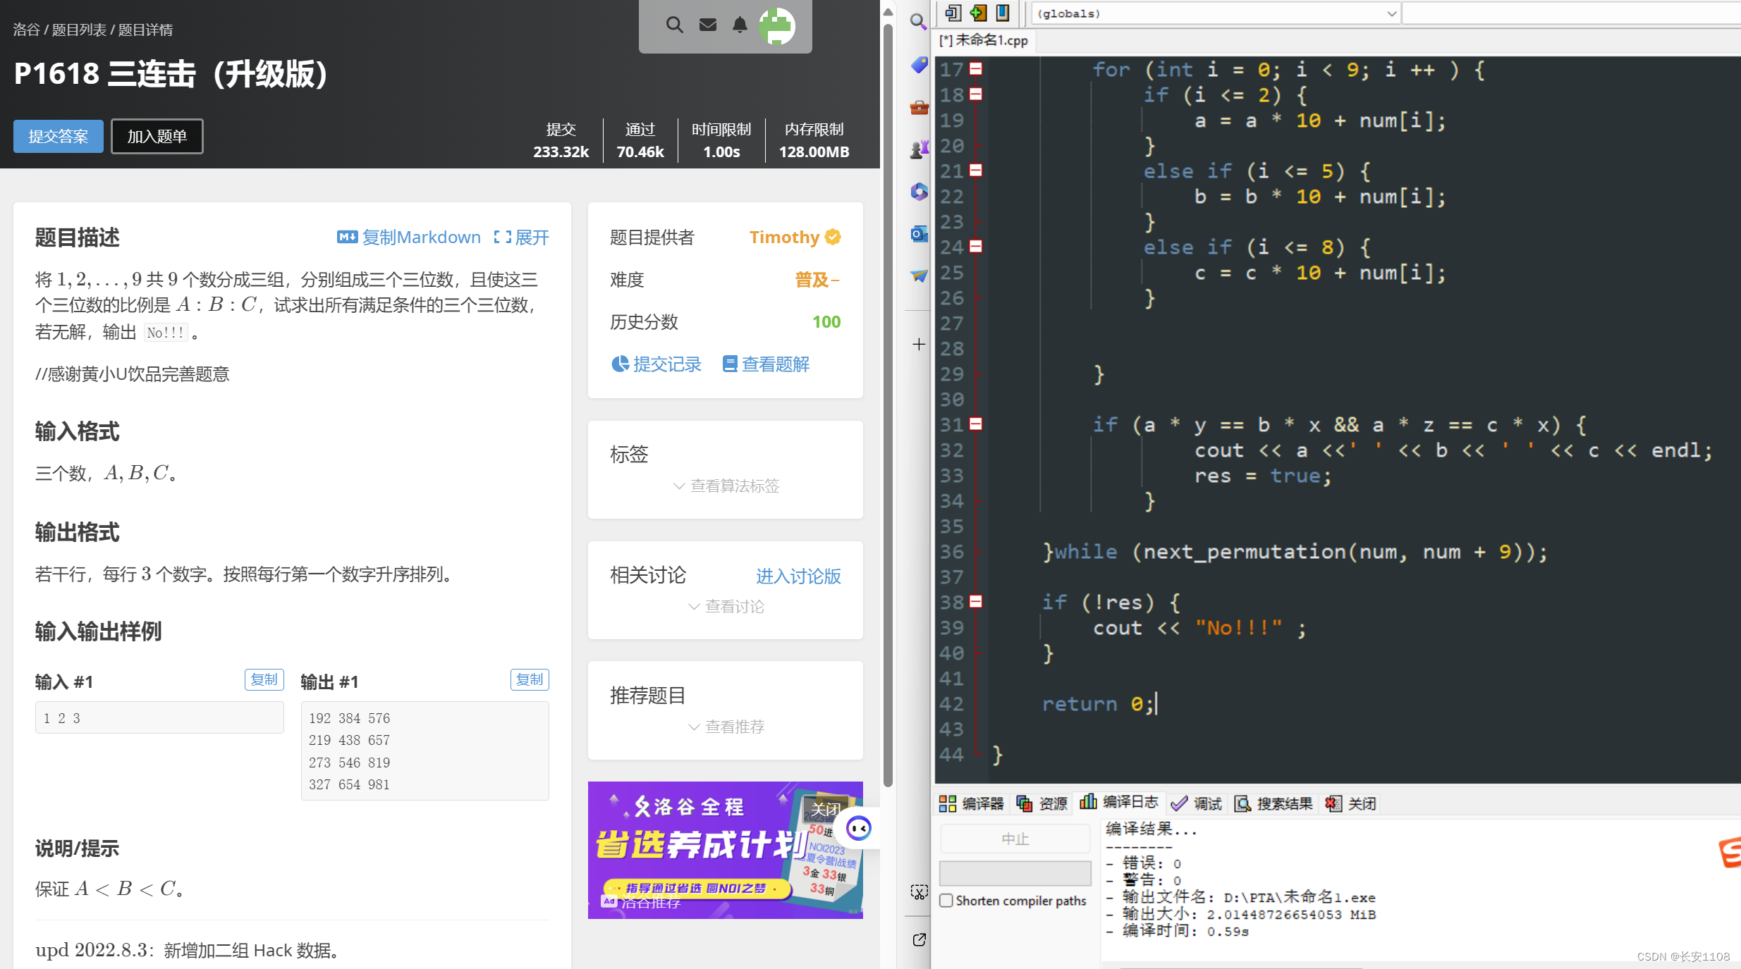1741x969 pixels.
Task: Collapse the code fold at line 17
Action: pyautogui.click(x=976, y=69)
